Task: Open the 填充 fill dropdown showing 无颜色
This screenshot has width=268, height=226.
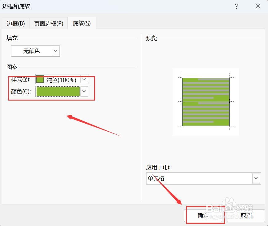Action: point(55,51)
